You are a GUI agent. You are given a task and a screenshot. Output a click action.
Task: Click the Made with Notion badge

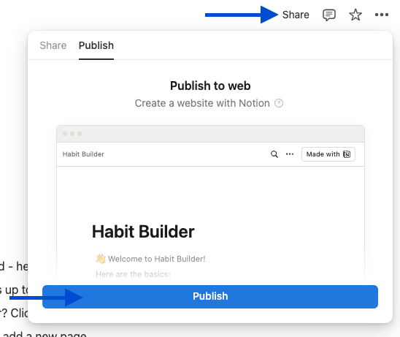point(328,154)
